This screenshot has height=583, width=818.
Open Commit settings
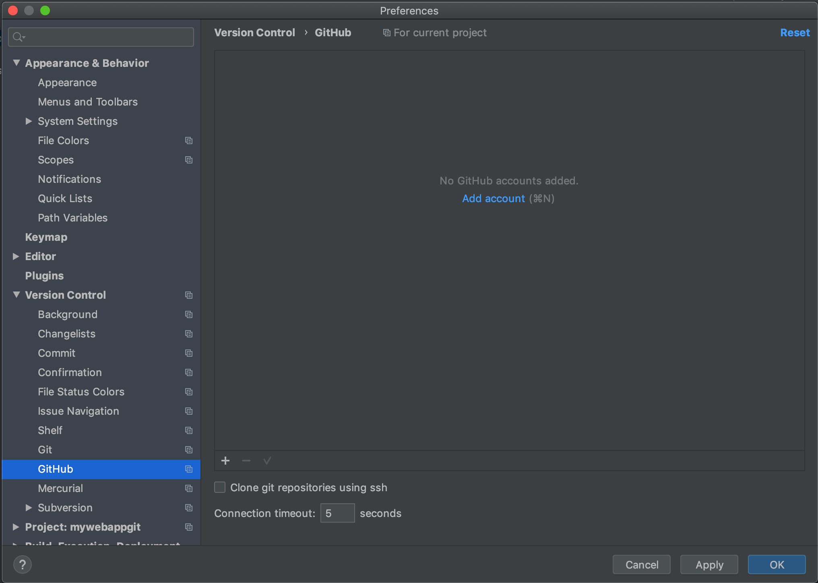[57, 353]
